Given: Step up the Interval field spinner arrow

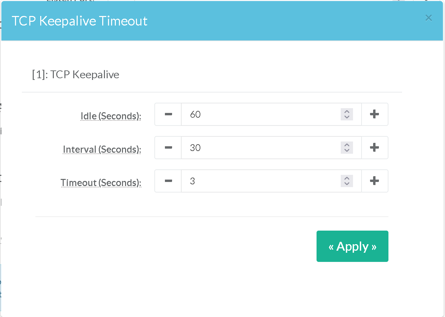Looking at the screenshot, I should click(x=347, y=145).
